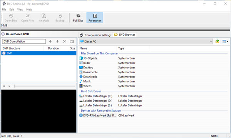Click 'Systemordner' type text in the Videos row
Viewport: 231px width, 138px height.
(127, 86)
